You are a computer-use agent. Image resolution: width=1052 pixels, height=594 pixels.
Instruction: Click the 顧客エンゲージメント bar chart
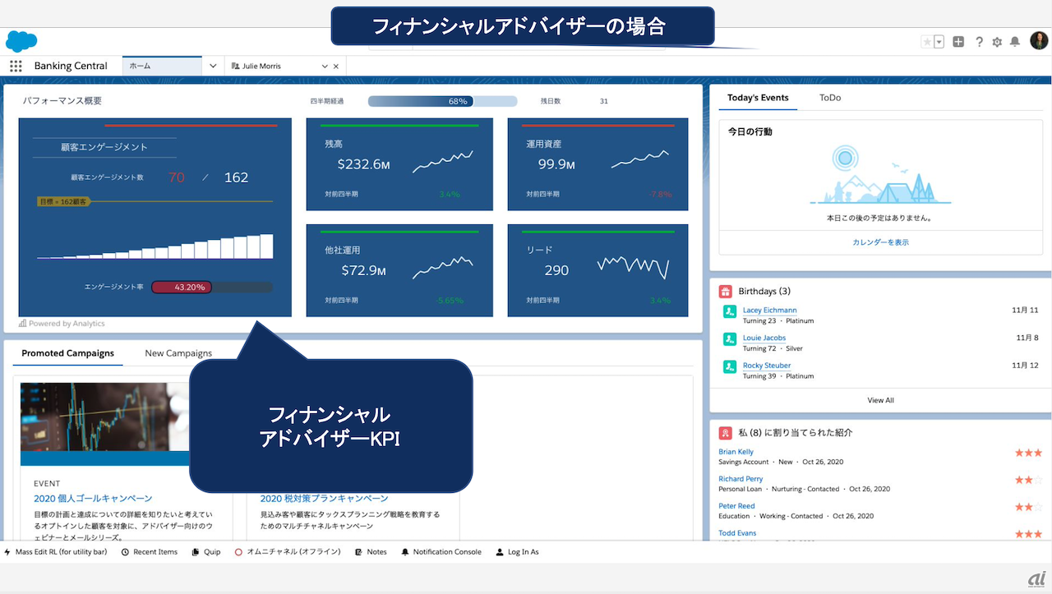point(155,246)
